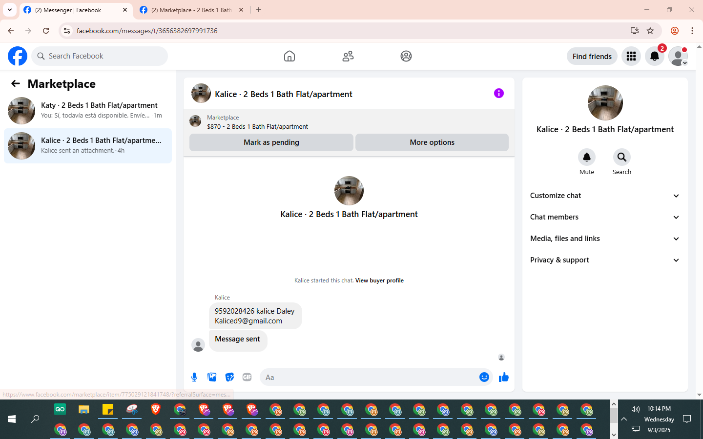Click the browser address bar URL
This screenshot has width=703, height=439.
tap(147, 31)
